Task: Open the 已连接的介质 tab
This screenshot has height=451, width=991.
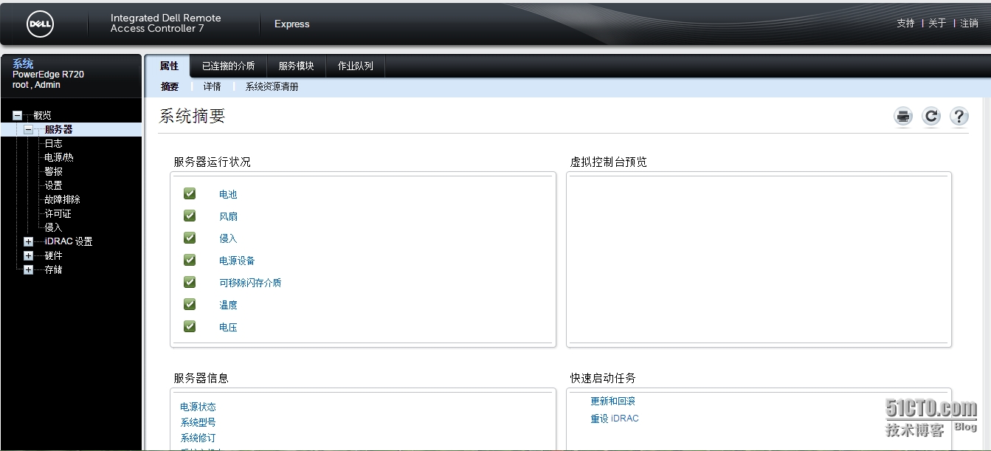Action: 228,66
